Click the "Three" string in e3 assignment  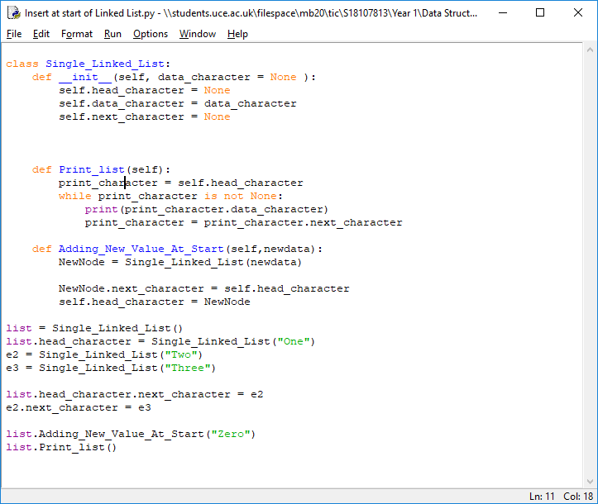click(x=191, y=368)
